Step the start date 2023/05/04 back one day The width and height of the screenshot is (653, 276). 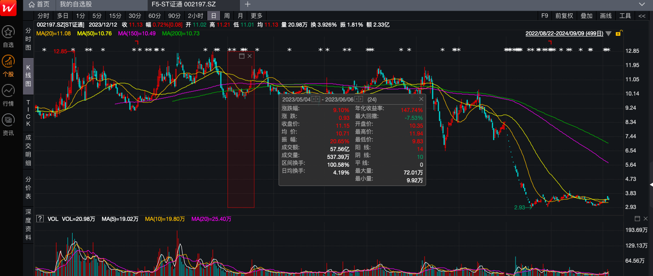[x=314, y=99]
